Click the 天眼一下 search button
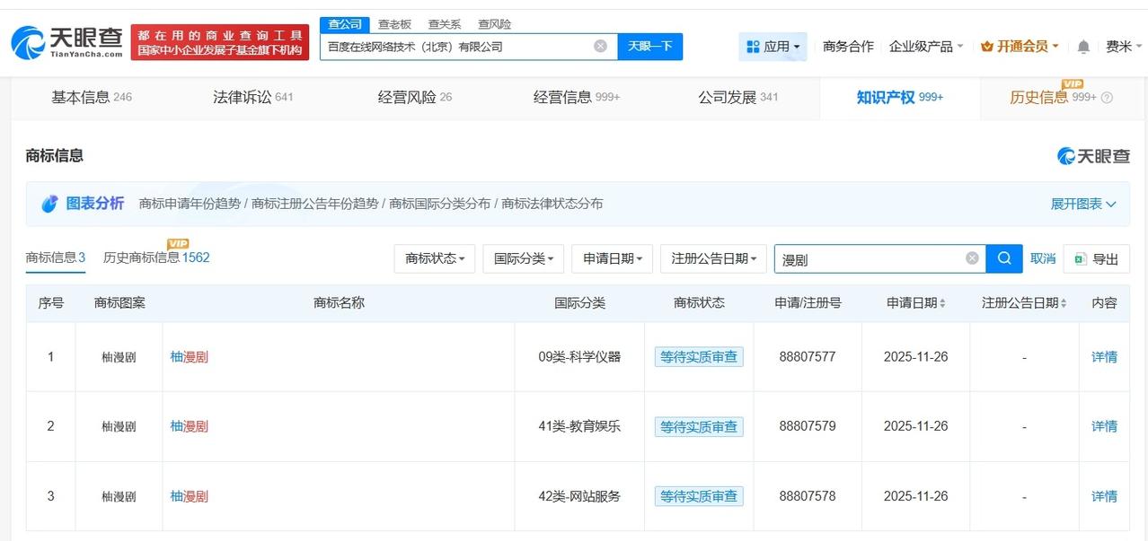The height and width of the screenshot is (541, 1148). coord(649,45)
